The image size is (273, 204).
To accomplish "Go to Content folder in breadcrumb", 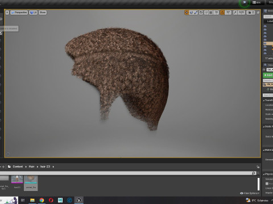I will point(18,167).
